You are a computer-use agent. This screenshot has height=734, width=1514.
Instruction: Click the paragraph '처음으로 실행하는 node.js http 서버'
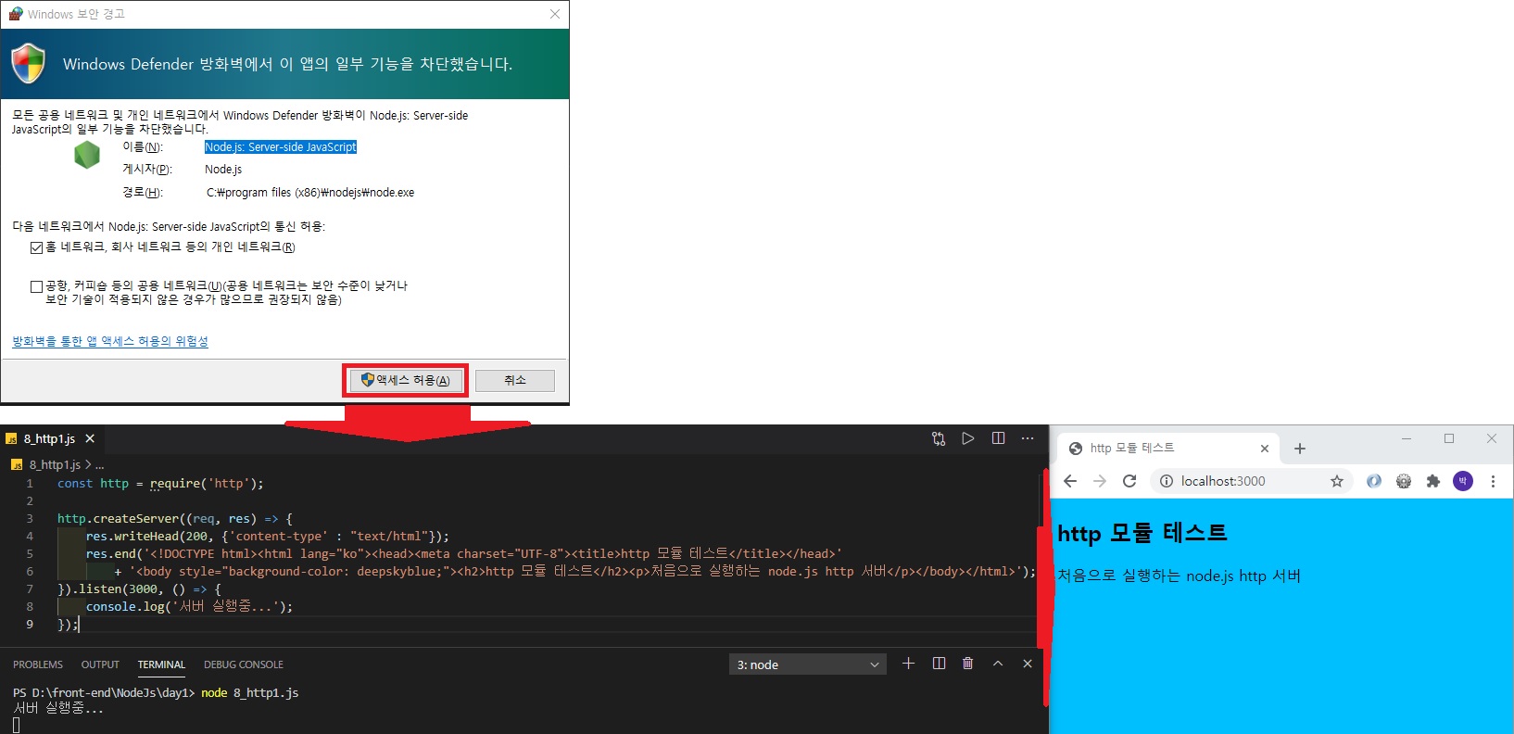tap(1180, 576)
